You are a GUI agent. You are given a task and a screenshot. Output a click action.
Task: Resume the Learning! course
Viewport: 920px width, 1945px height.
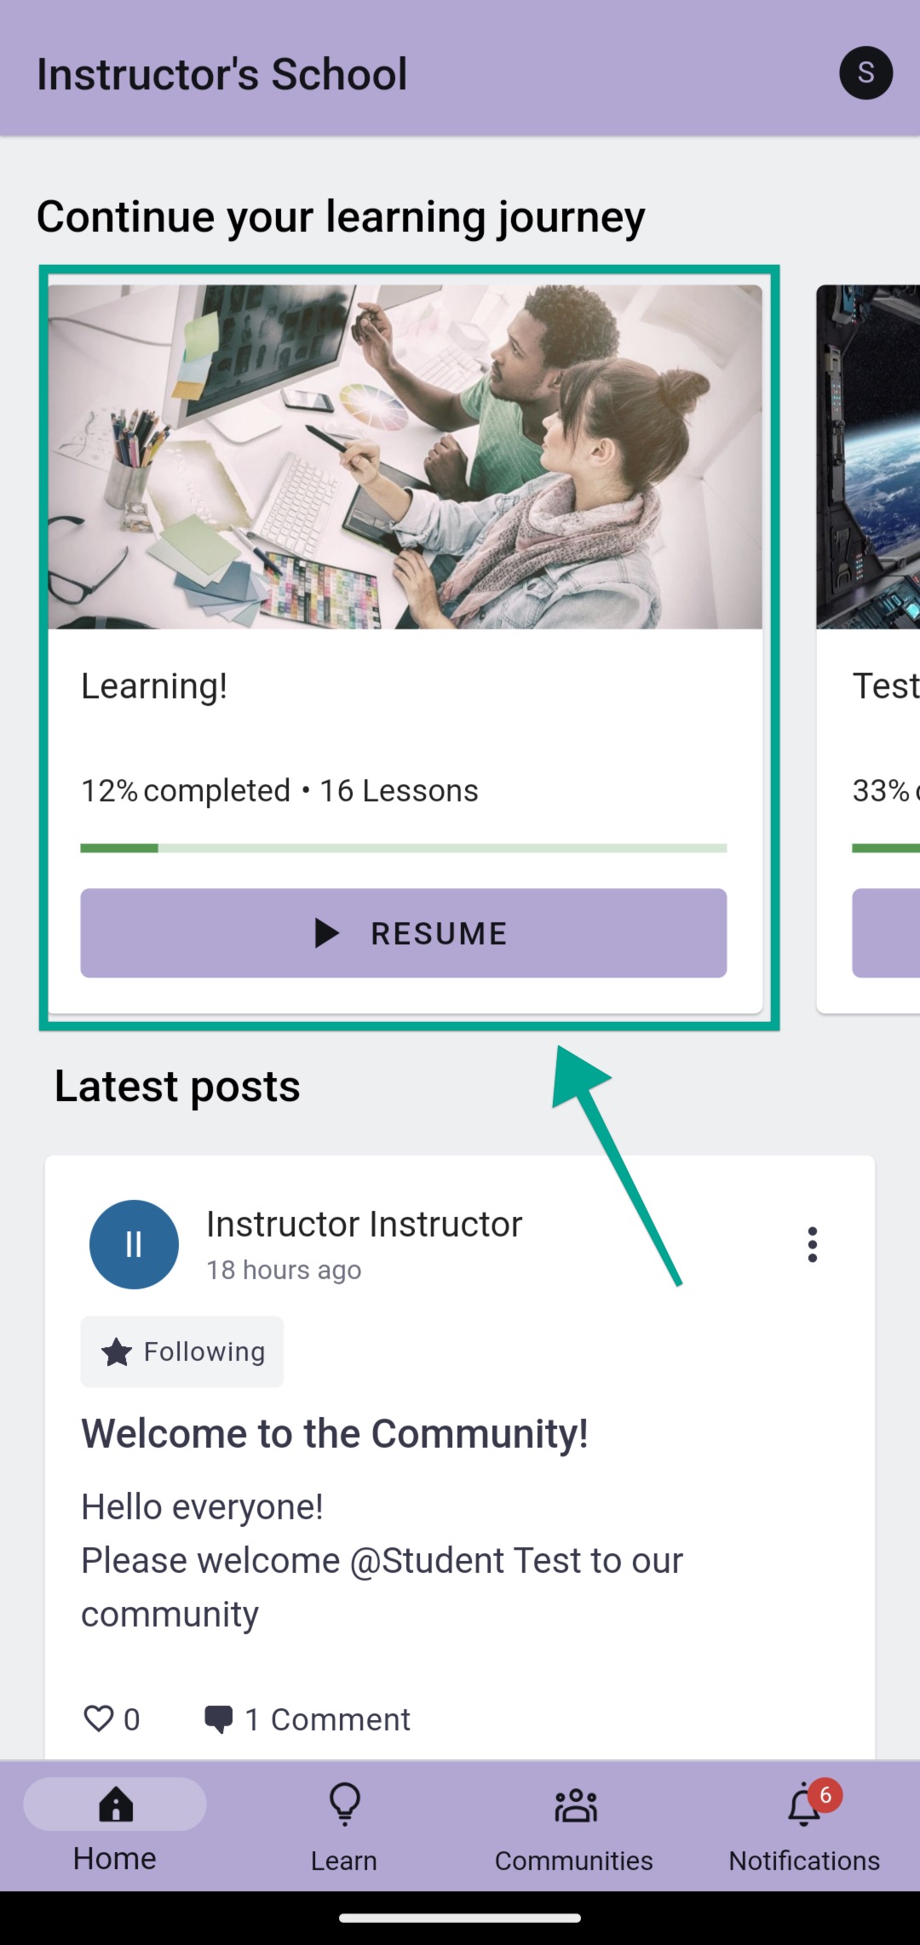[x=404, y=933]
